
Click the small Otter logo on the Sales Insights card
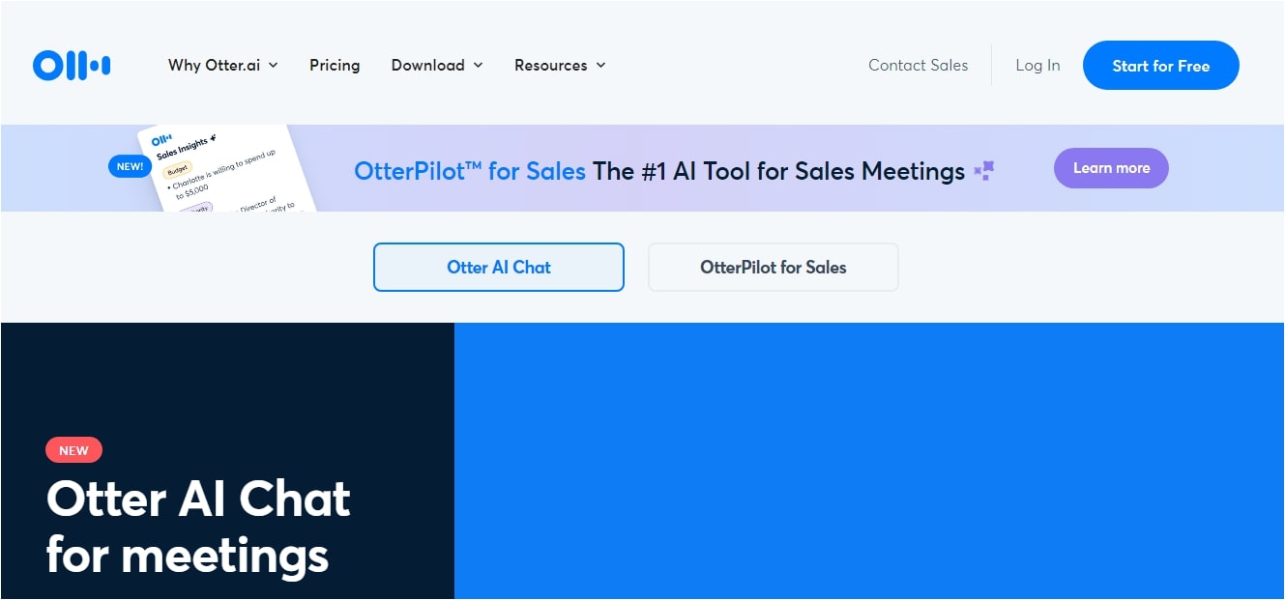(161, 141)
